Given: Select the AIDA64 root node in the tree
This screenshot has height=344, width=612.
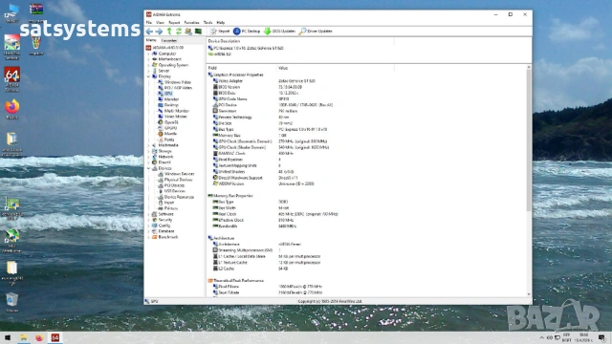Looking at the screenshot, I should 164,48.
